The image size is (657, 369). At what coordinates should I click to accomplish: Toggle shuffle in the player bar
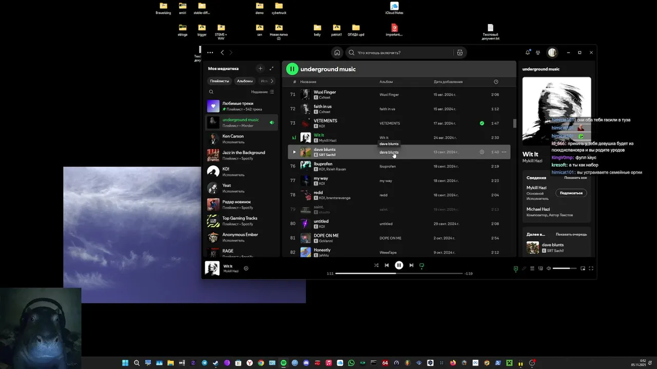[376, 265]
